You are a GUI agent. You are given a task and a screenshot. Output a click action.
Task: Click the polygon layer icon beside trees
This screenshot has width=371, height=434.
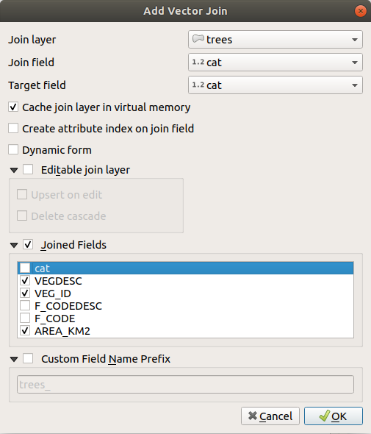click(198, 39)
